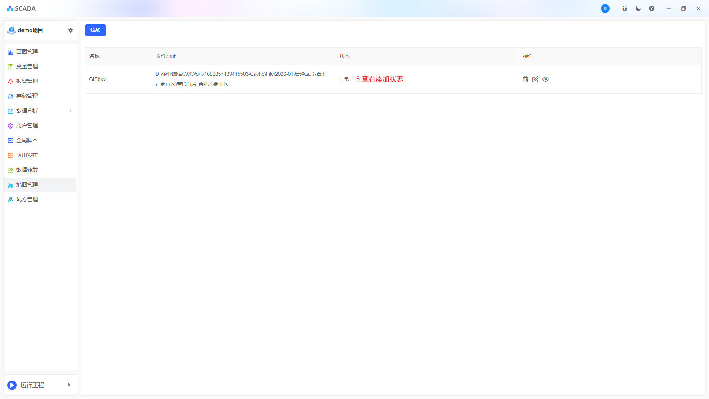
Task: Expand the 运行工程 arrow menu
Action: coord(69,385)
